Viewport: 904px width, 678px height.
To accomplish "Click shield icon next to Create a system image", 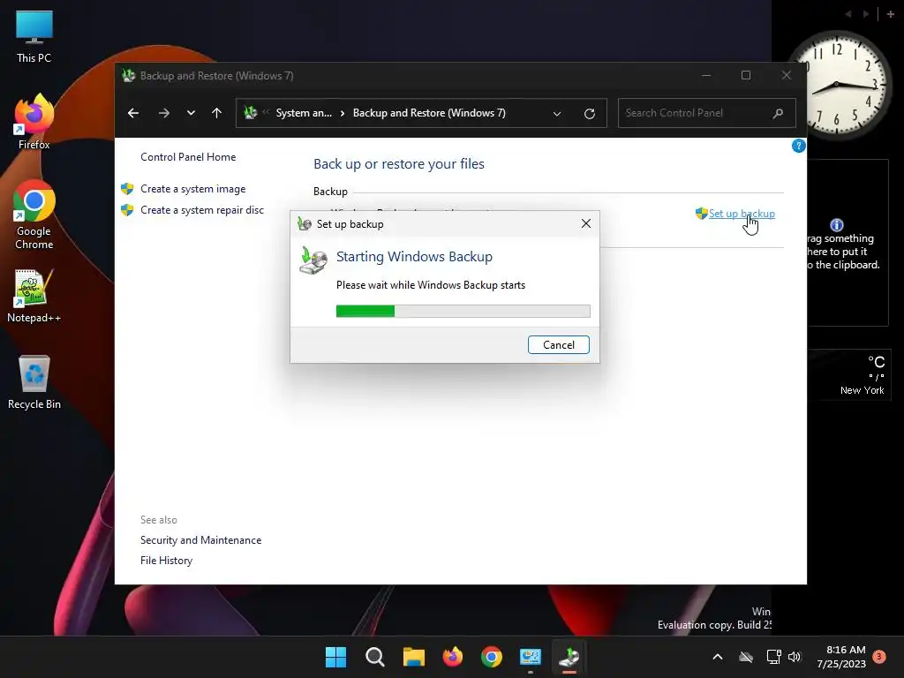I will click(127, 189).
